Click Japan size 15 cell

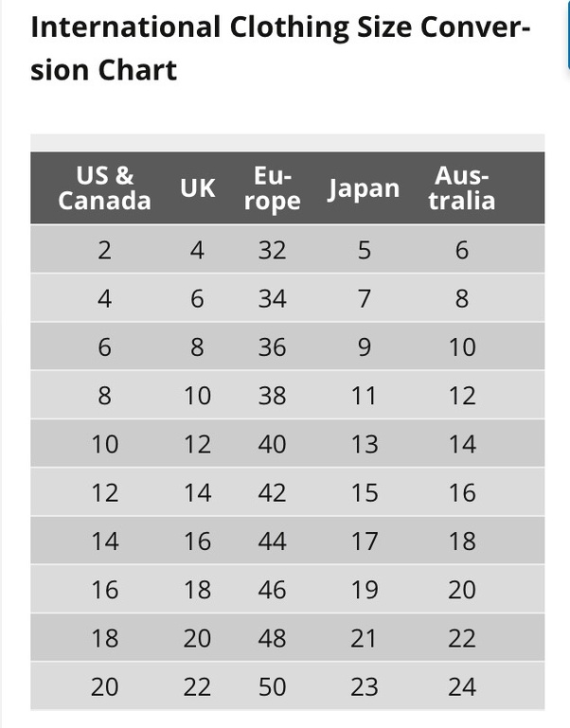click(x=365, y=492)
